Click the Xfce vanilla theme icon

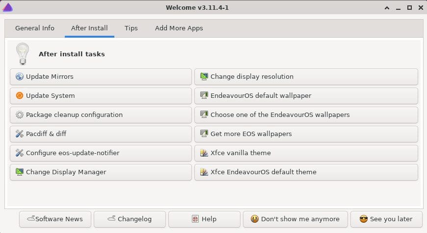coord(204,153)
